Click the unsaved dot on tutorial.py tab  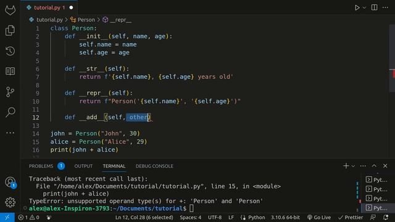pyautogui.click(x=71, y=7)
